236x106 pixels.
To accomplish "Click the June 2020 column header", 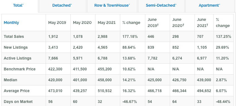I will (x=178, y=23).
